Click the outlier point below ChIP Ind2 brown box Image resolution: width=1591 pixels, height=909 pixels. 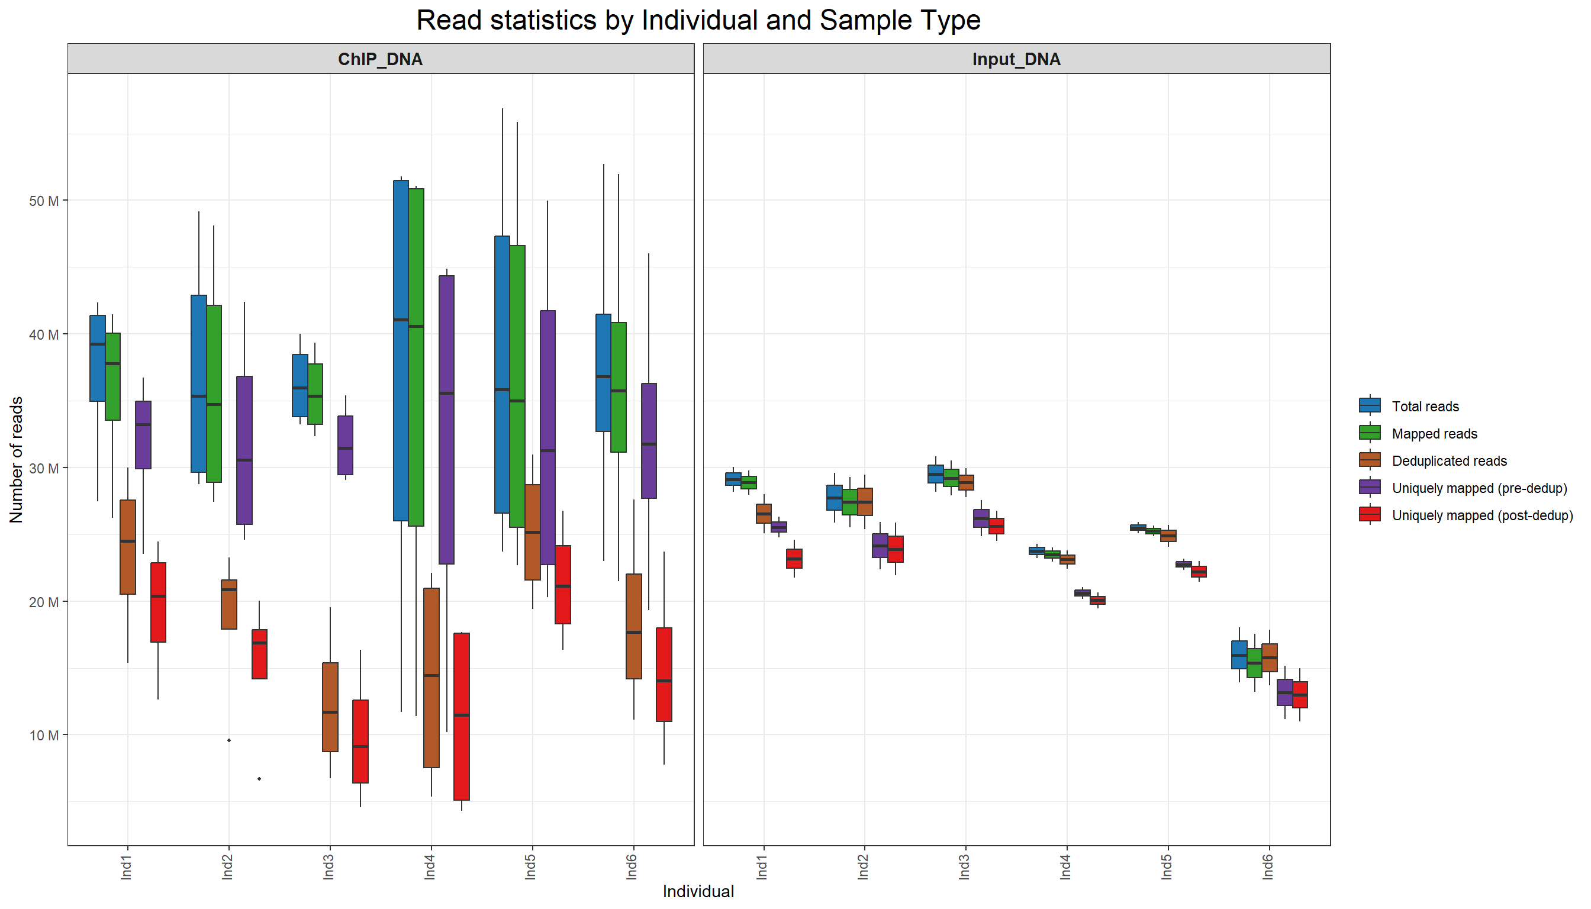click(x=229, y=740)
